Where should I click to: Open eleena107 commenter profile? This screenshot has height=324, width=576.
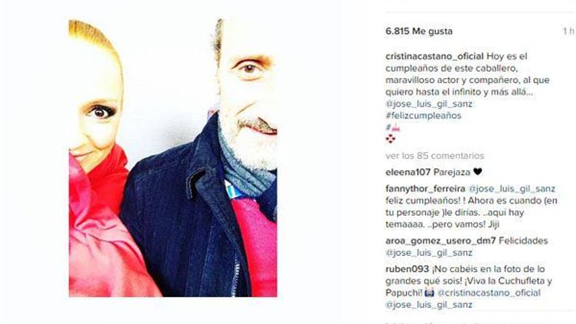(x=408, y=172)
